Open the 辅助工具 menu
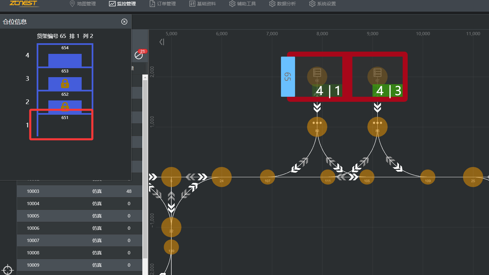 pos(243,4)
